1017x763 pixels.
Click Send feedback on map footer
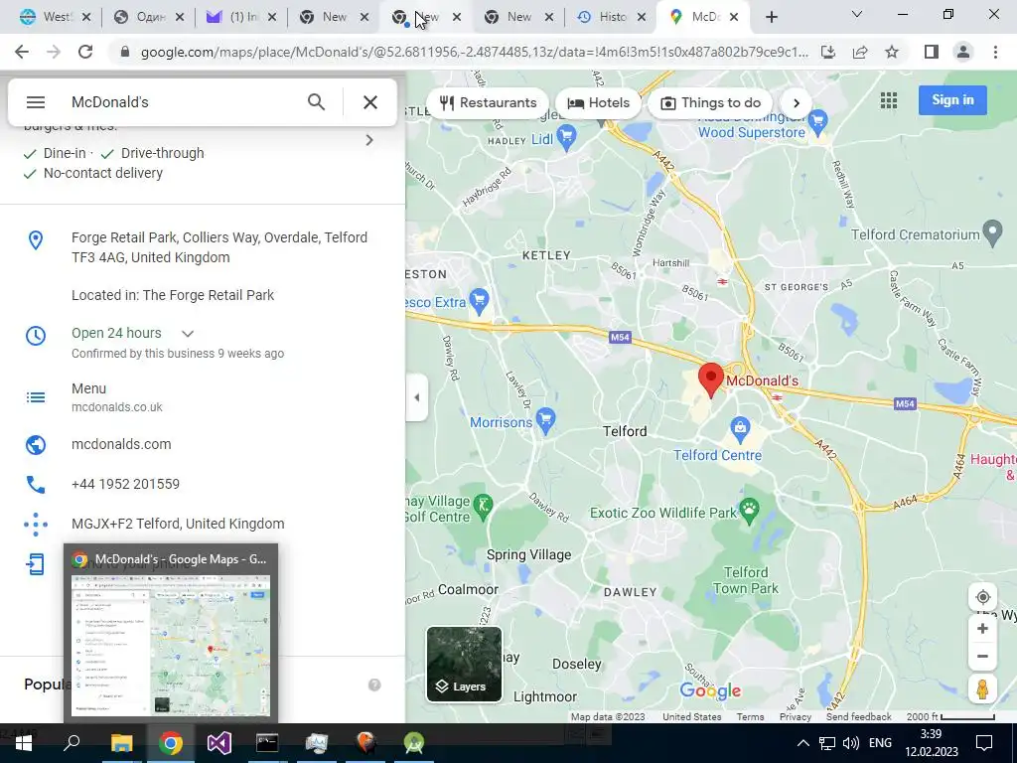coord(858,717)
